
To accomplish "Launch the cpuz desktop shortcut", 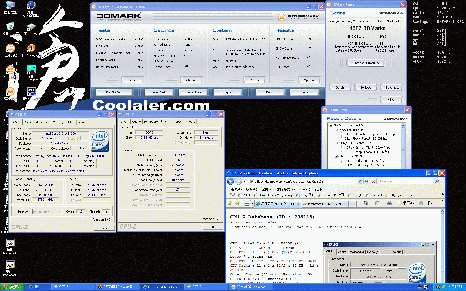I will pos(31,29).
